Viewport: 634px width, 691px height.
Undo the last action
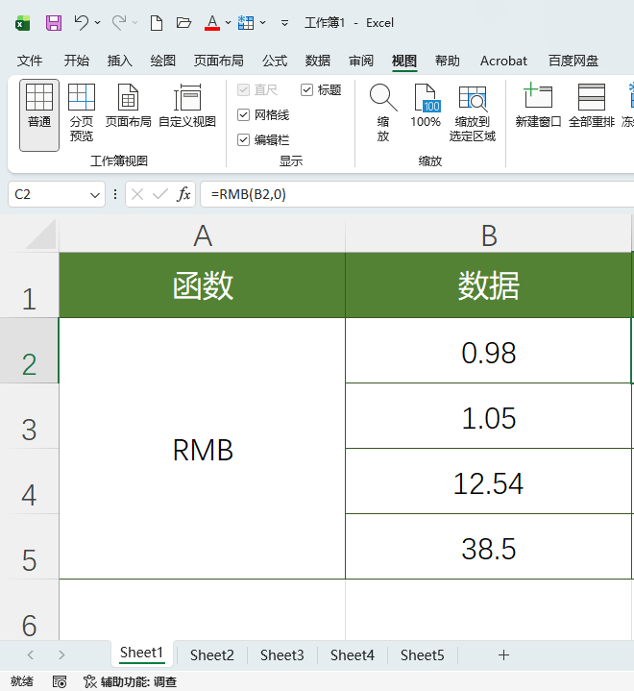81,22
